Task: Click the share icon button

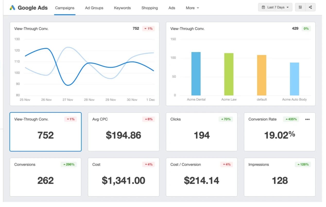Action: point(310,7)
